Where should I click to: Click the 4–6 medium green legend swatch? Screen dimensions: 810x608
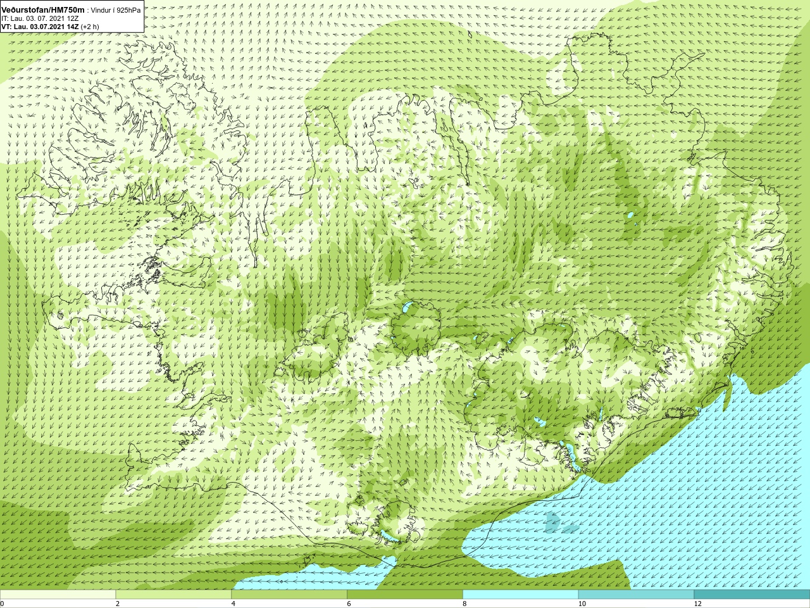[x=289, y=595]
